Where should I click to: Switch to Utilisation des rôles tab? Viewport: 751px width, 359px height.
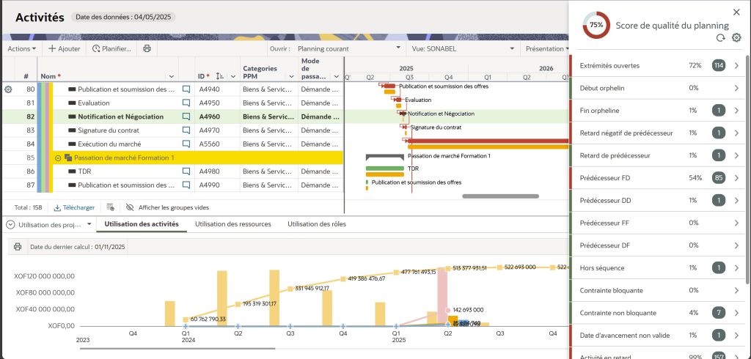coord(317,224)
